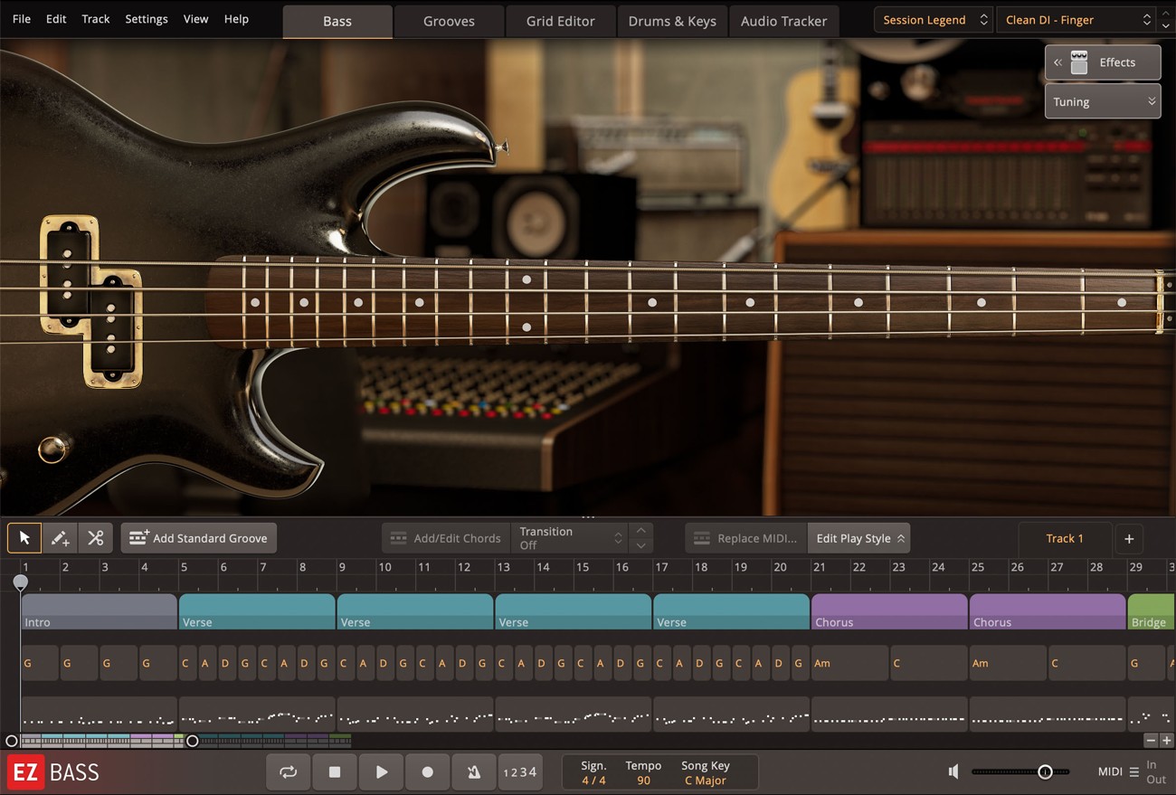Click the first Am chord at bar 21
The height and width of the screenshot is (795, 1176).
point(849,663)
